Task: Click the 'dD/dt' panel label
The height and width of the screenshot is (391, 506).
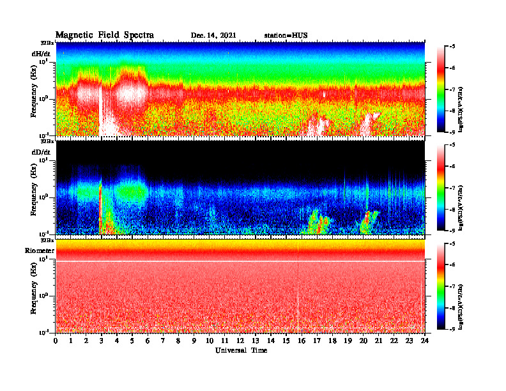Action: coord(41,152)
